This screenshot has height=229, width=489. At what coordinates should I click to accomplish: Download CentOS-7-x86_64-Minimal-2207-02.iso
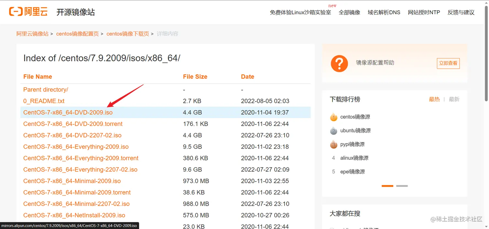click(x=76, y=204)
